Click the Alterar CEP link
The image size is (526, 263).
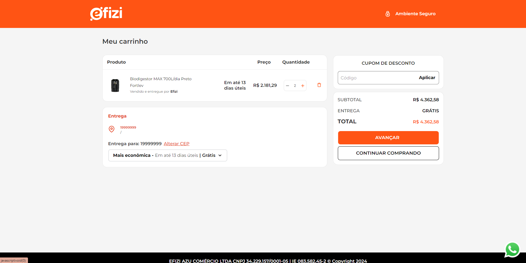(x=177, y=144)
